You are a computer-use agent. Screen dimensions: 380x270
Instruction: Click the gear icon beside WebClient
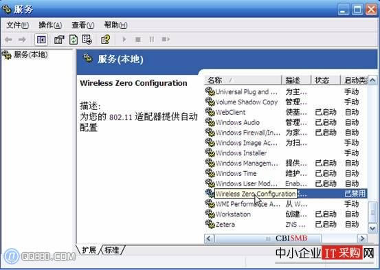tap(210, 112)
